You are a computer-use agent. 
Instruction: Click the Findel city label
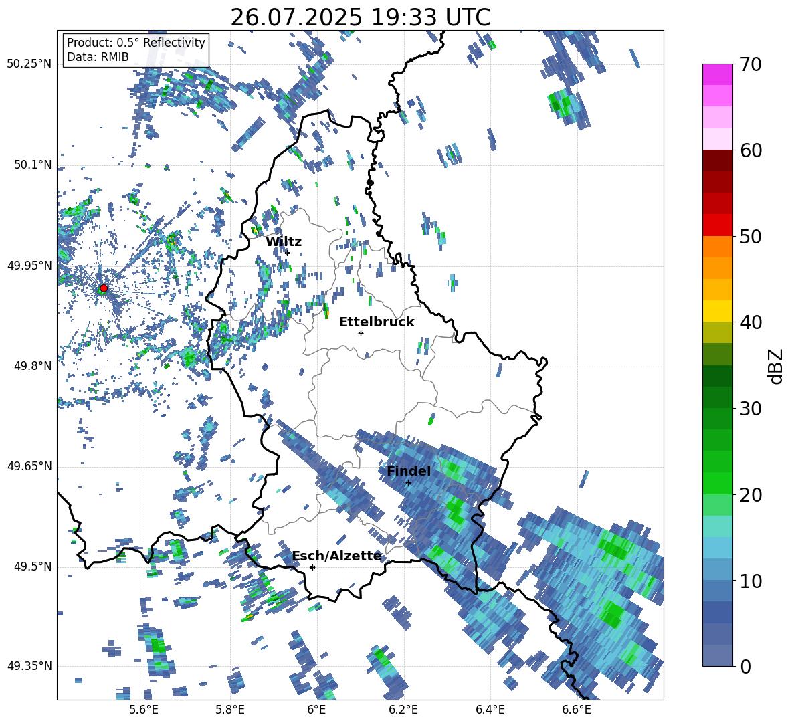tap(409, 471)
